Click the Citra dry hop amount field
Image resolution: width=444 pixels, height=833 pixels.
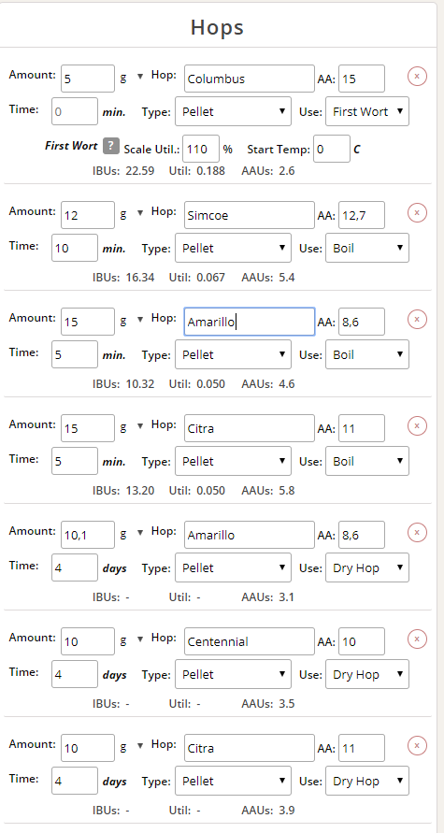point(88,748)
